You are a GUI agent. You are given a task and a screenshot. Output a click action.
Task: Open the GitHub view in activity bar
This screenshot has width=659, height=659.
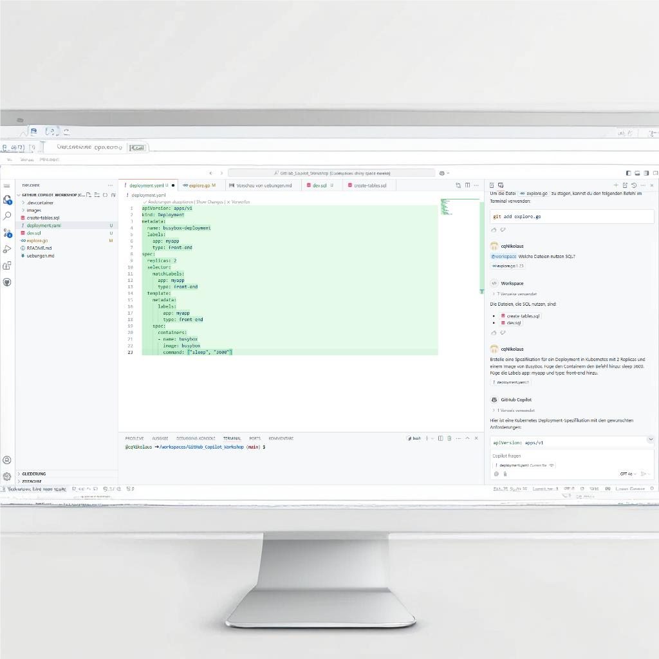7,282
